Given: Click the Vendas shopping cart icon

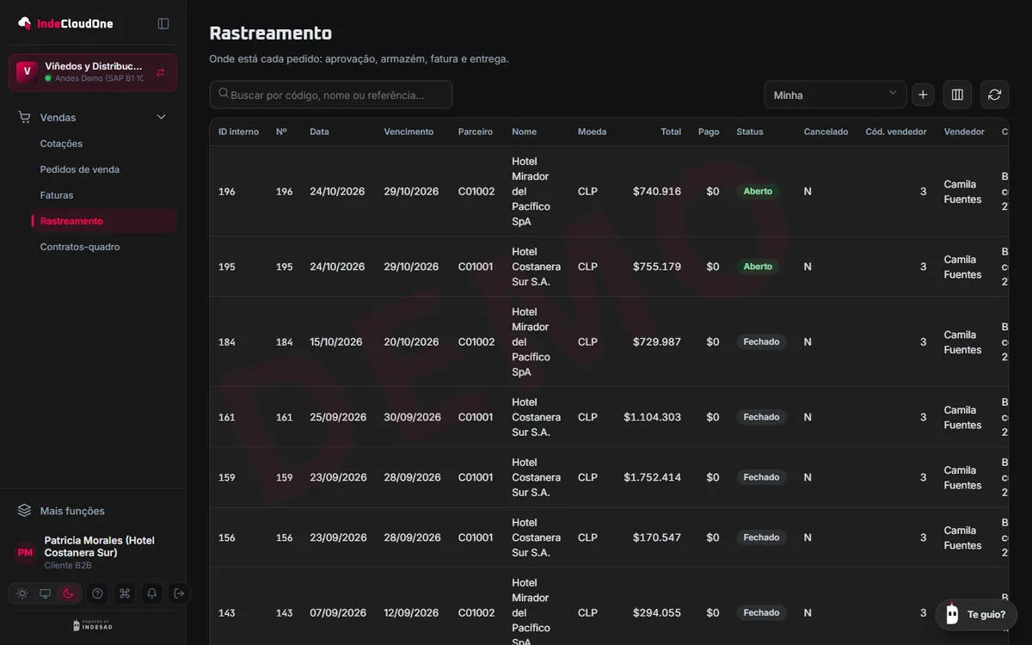Looking at the screenshot, I should coord(24,117).
